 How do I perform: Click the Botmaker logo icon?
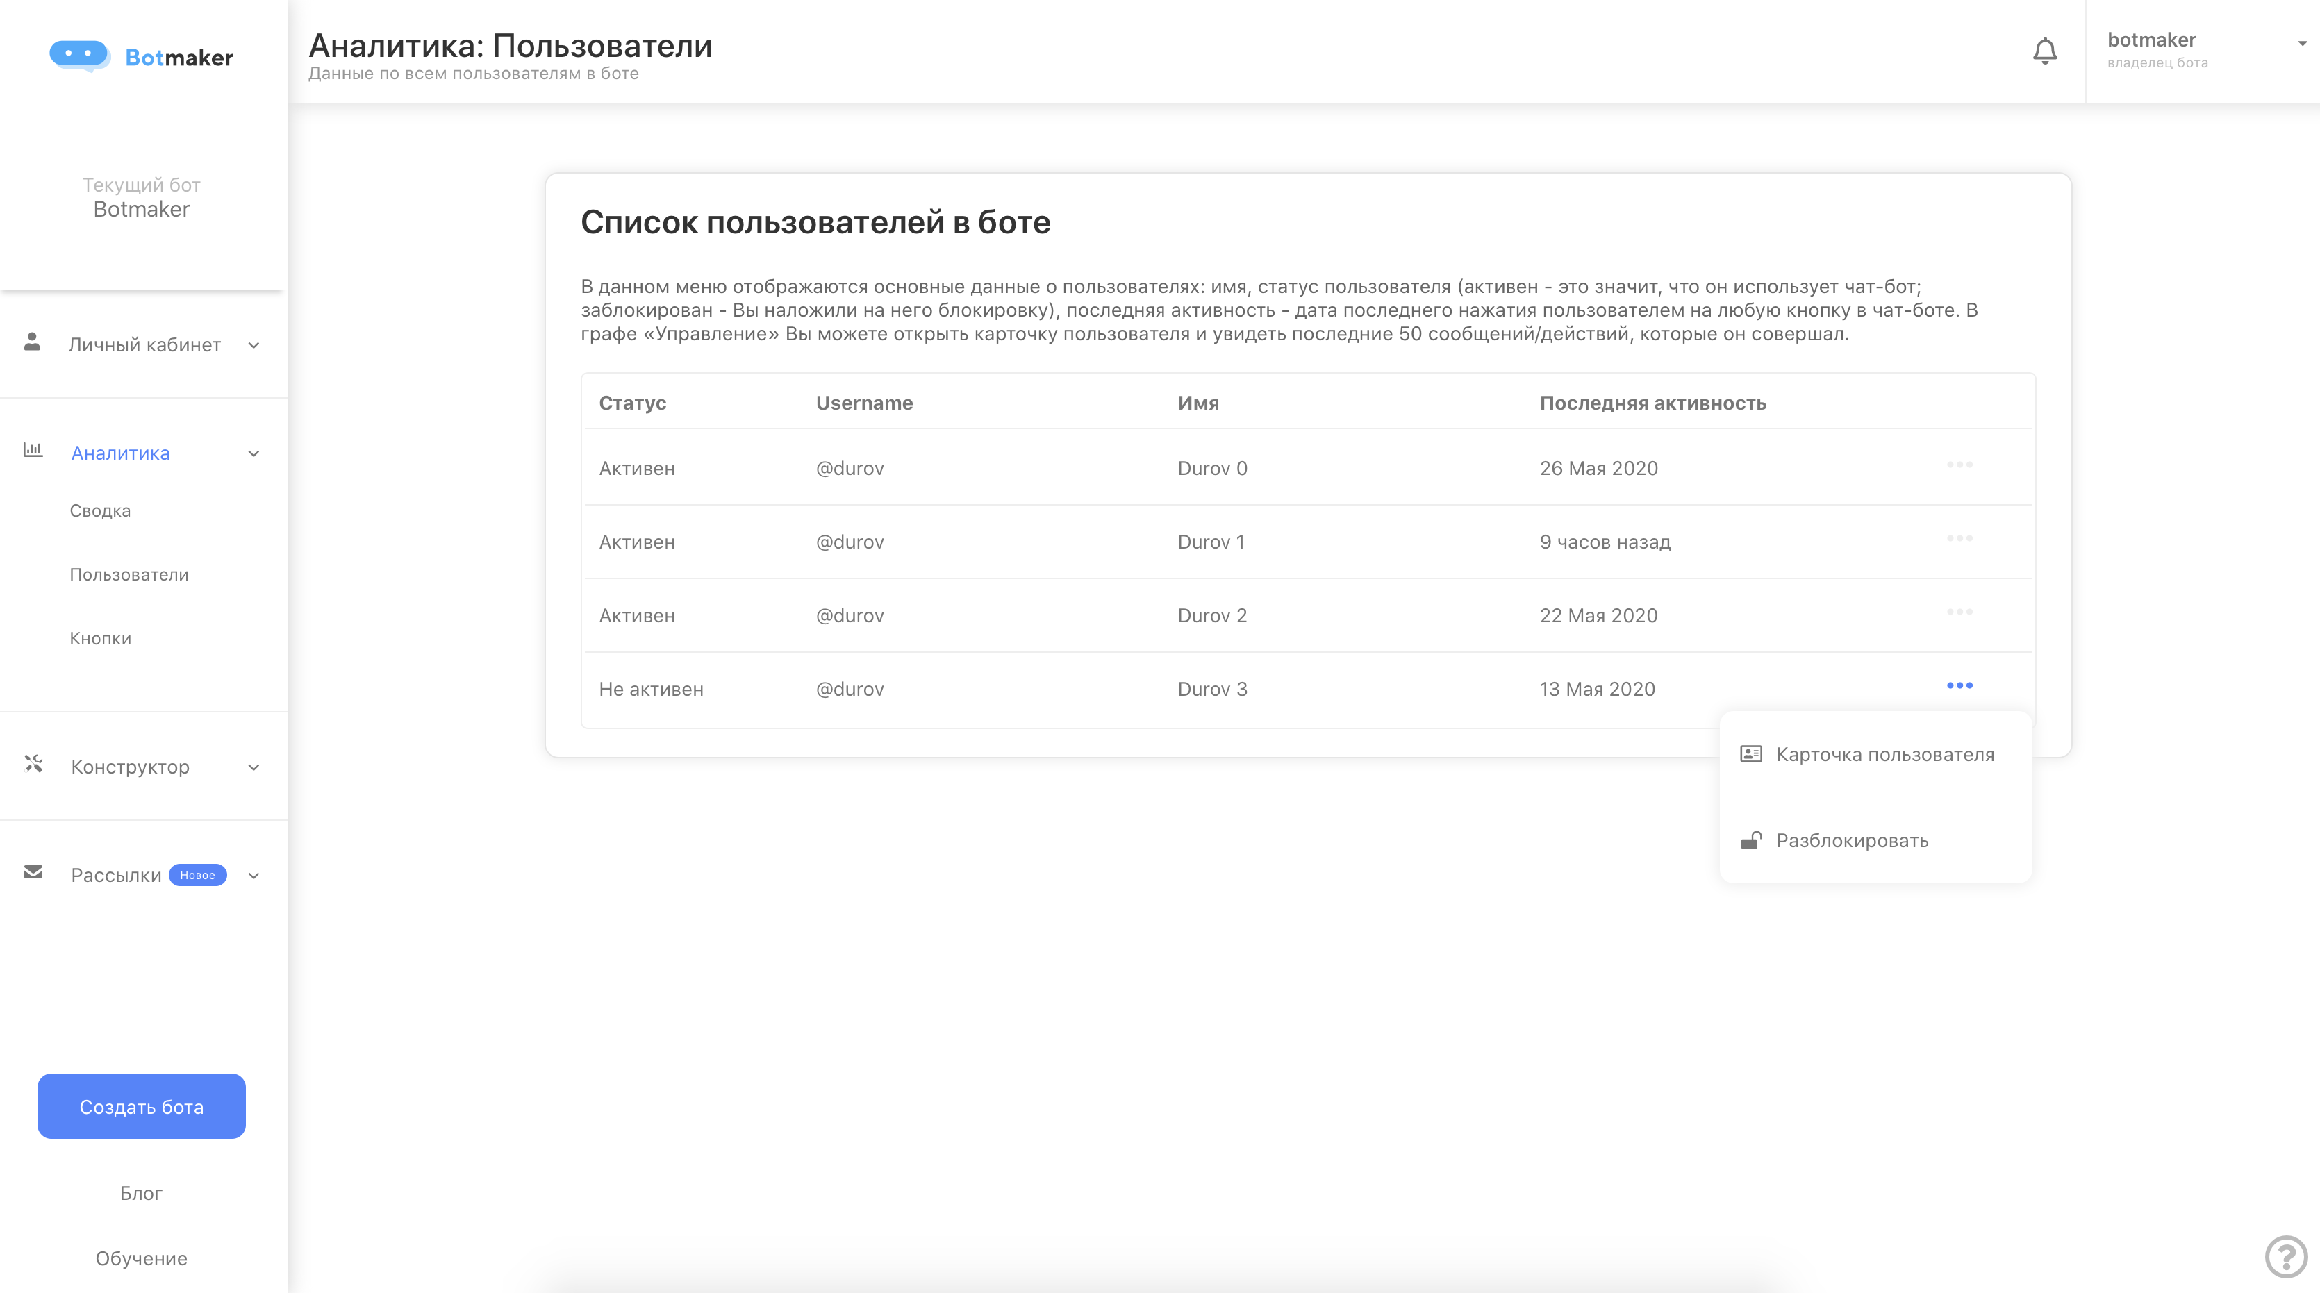pyautogui.click(x=80, y=56)
